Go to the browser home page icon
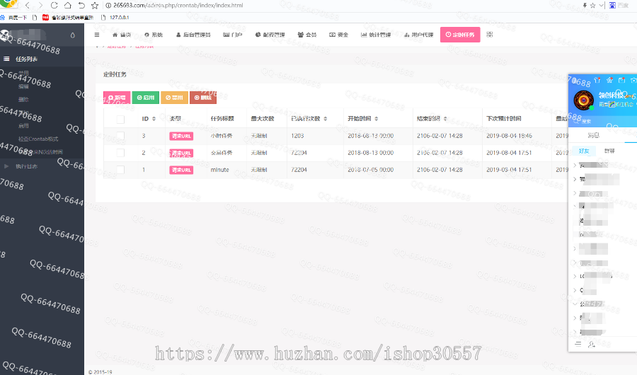637x375 pixels. pyautogui.click(x=68, y=5)
